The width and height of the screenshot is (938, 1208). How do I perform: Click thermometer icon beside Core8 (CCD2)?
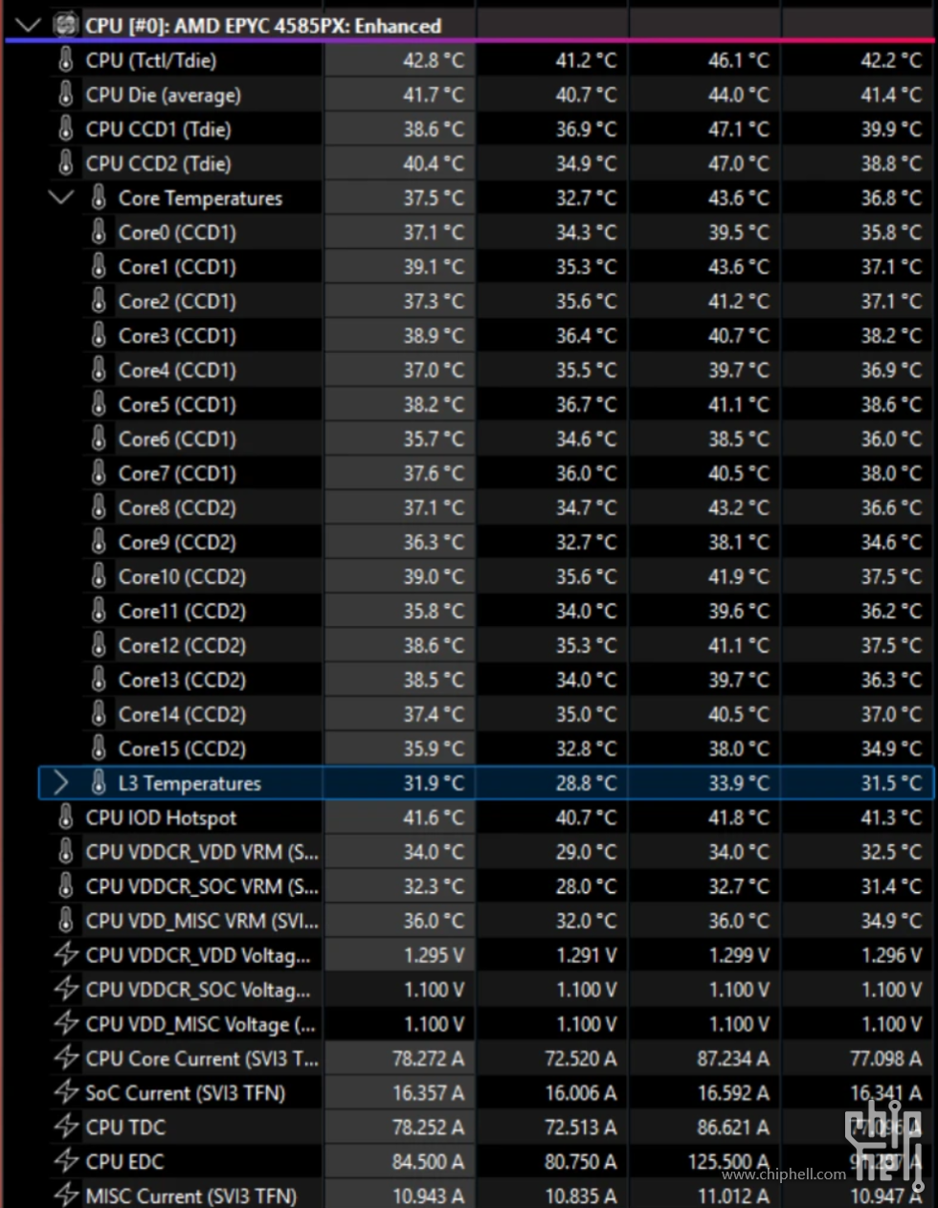(x=98, y=508)
